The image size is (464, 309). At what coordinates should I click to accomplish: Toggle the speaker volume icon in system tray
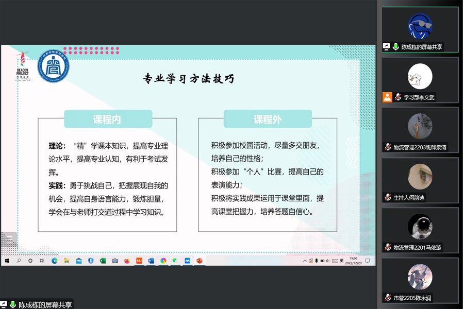pos(328,261)
